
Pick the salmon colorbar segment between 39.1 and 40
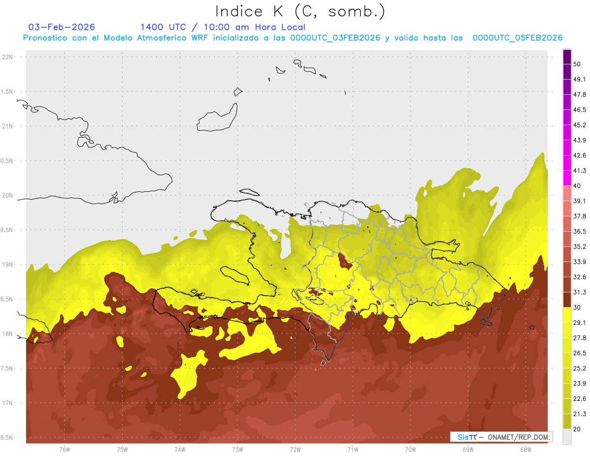point(567,193)
